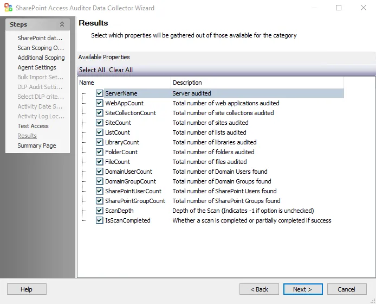The height and width of the screenshot is (304, 376).
Task: Open Help for the wizard
Action: (27, 289)
